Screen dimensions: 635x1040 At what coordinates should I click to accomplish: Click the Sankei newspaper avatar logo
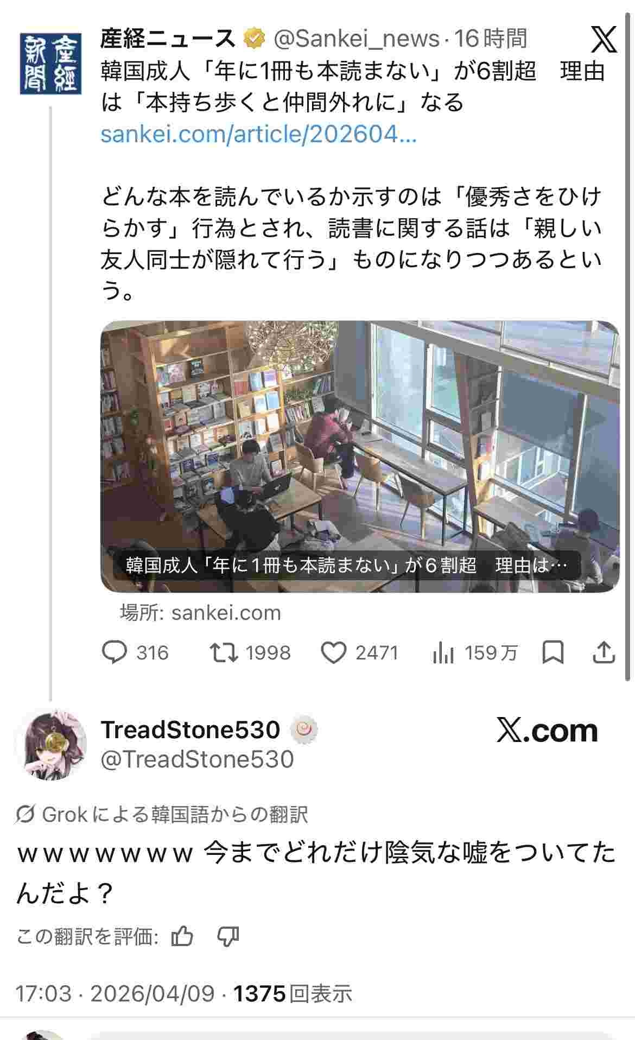point(50,63)
